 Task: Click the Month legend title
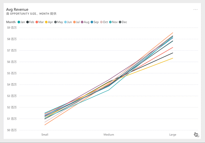[x=11, y=22]
